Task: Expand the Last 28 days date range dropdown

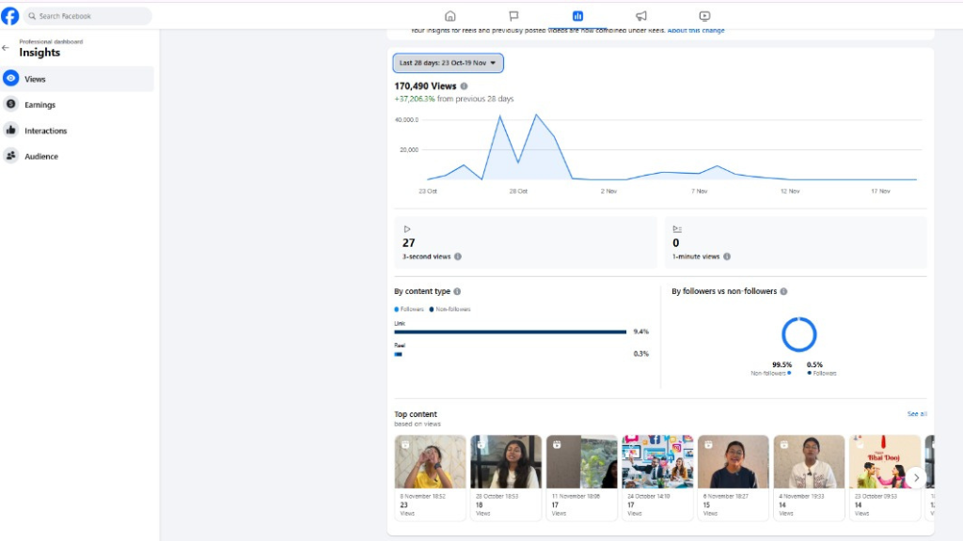Action: pyautogui.click(x=448, y=63)
